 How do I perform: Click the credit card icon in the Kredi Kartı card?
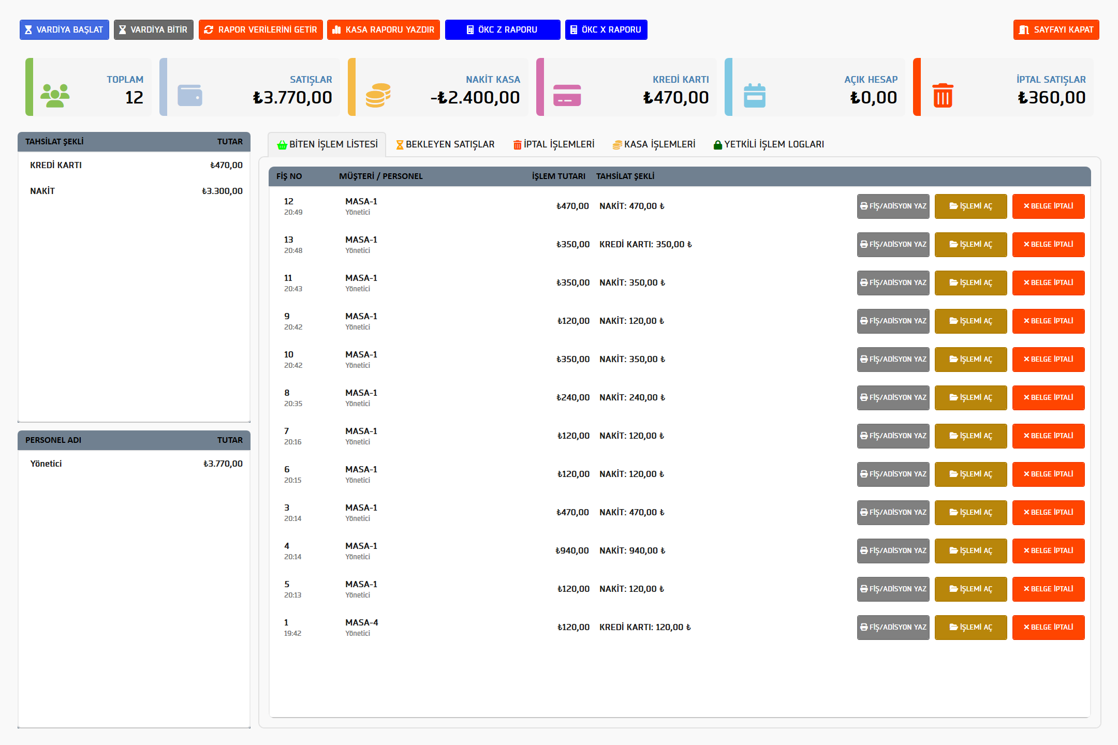[567, 96]
